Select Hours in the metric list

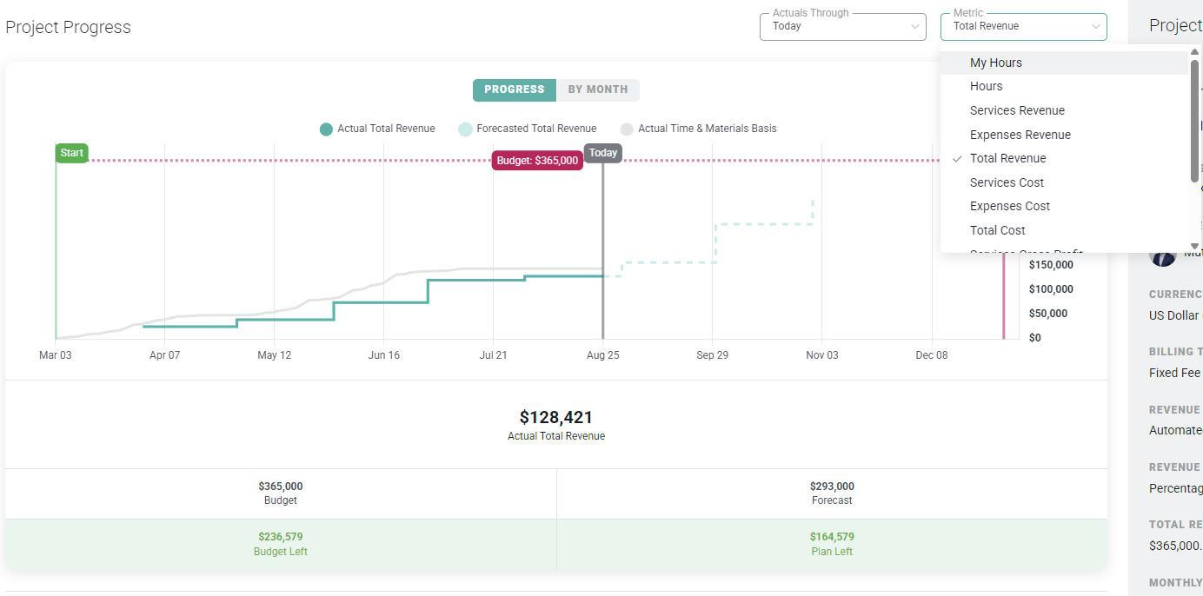(987, 86)
